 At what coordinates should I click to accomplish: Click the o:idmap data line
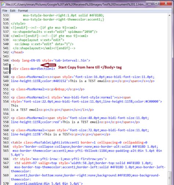44,44
